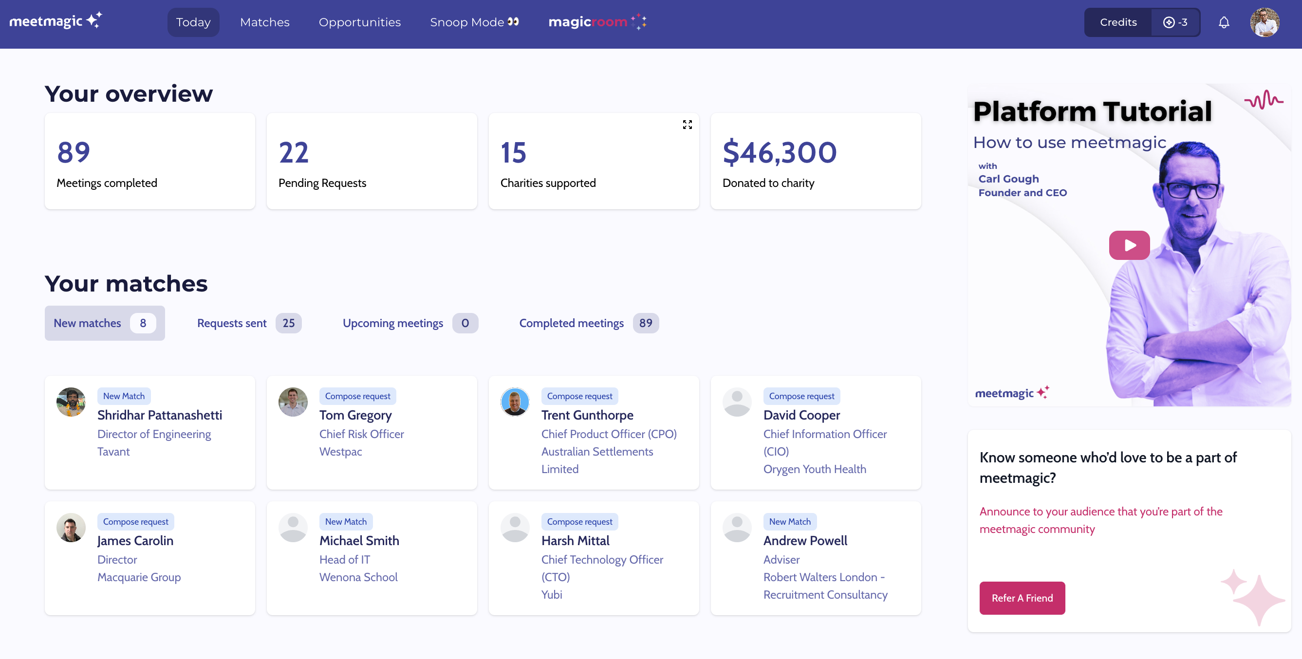The width and height of the screenshot is (1302, 659).
Task: Click Compose request for Trent Gunthorpe
Action: 579,396
